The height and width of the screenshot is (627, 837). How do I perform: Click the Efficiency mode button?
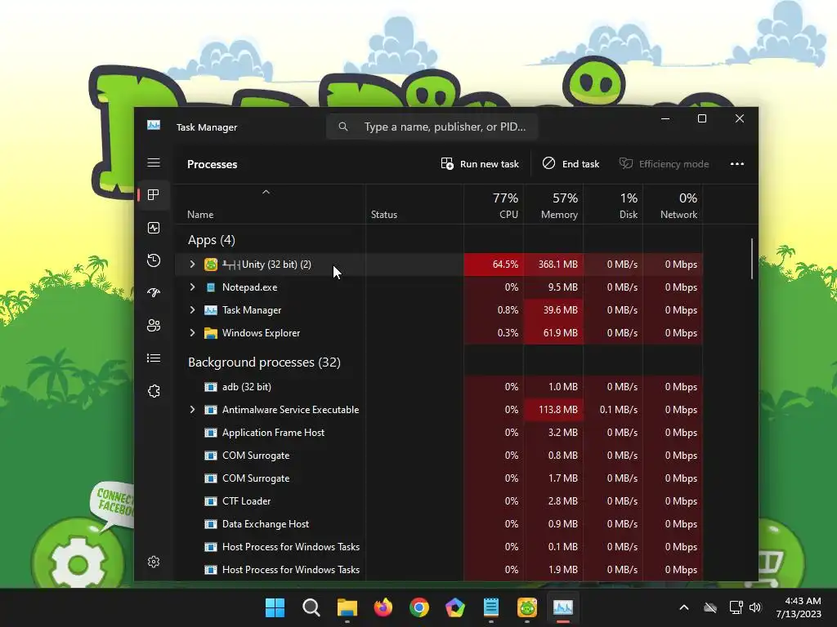click(664, 164)
